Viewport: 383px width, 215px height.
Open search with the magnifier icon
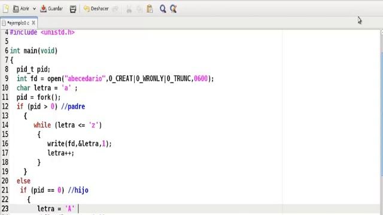[163, 9]
